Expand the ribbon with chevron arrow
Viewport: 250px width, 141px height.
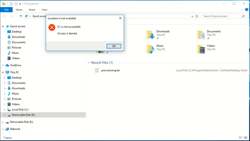point(242,10)
